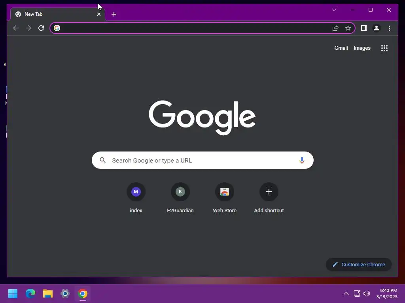Click Chrome icon on taskbar
This screenshot has height=303, width=405.
tap(83, 294)
